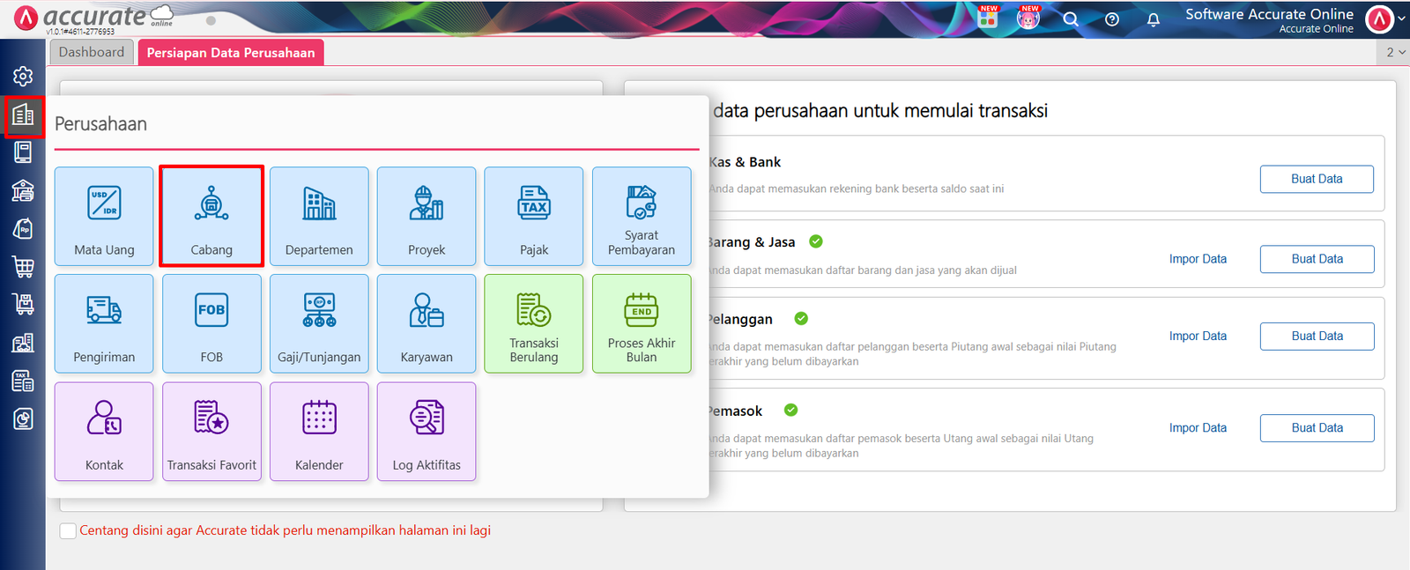
Task: Click Buat Data for Pemasok
Action: [x=1317, y=427]
